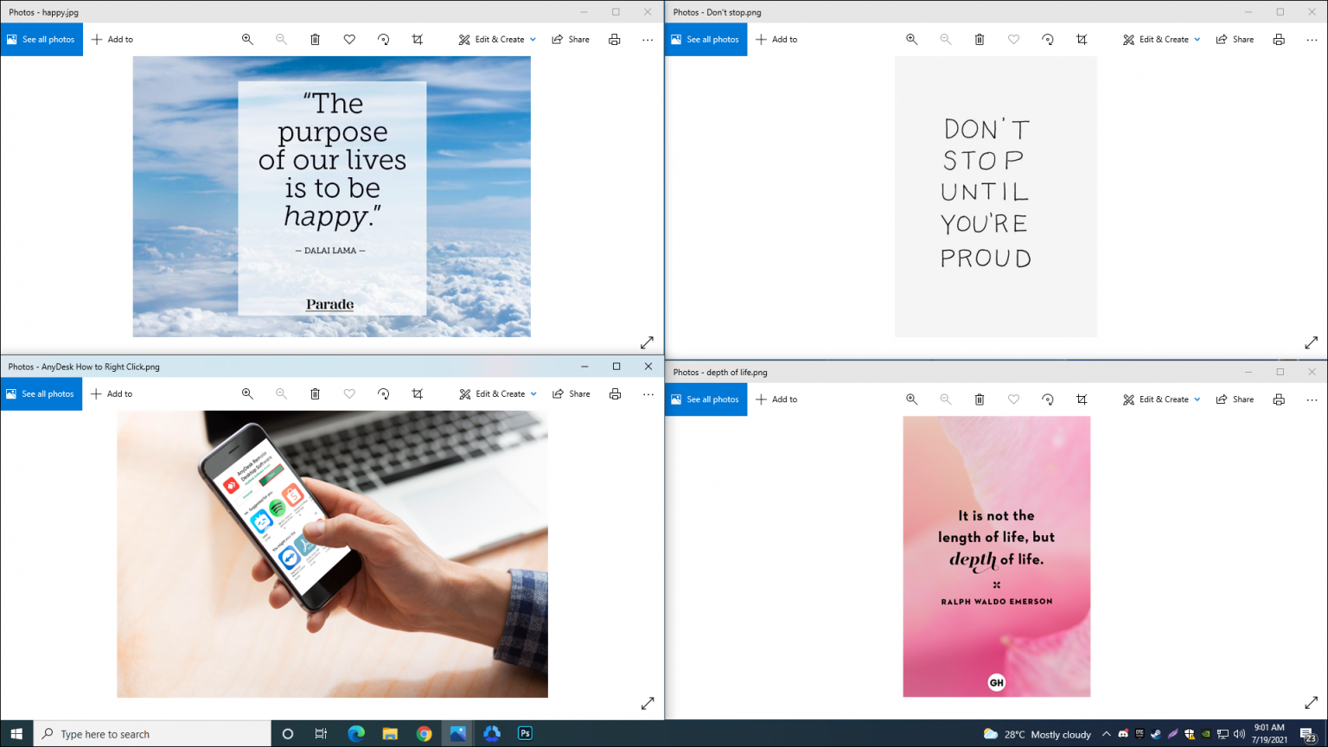This screenshot has width=1328, height=747.
Task: Rotate the happy.jpg image
Action: tap(383, 39)
